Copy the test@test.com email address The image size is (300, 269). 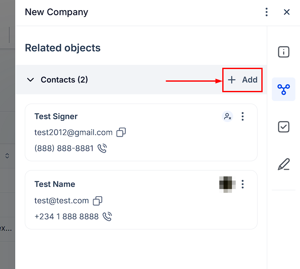click(x=97, y=201)
